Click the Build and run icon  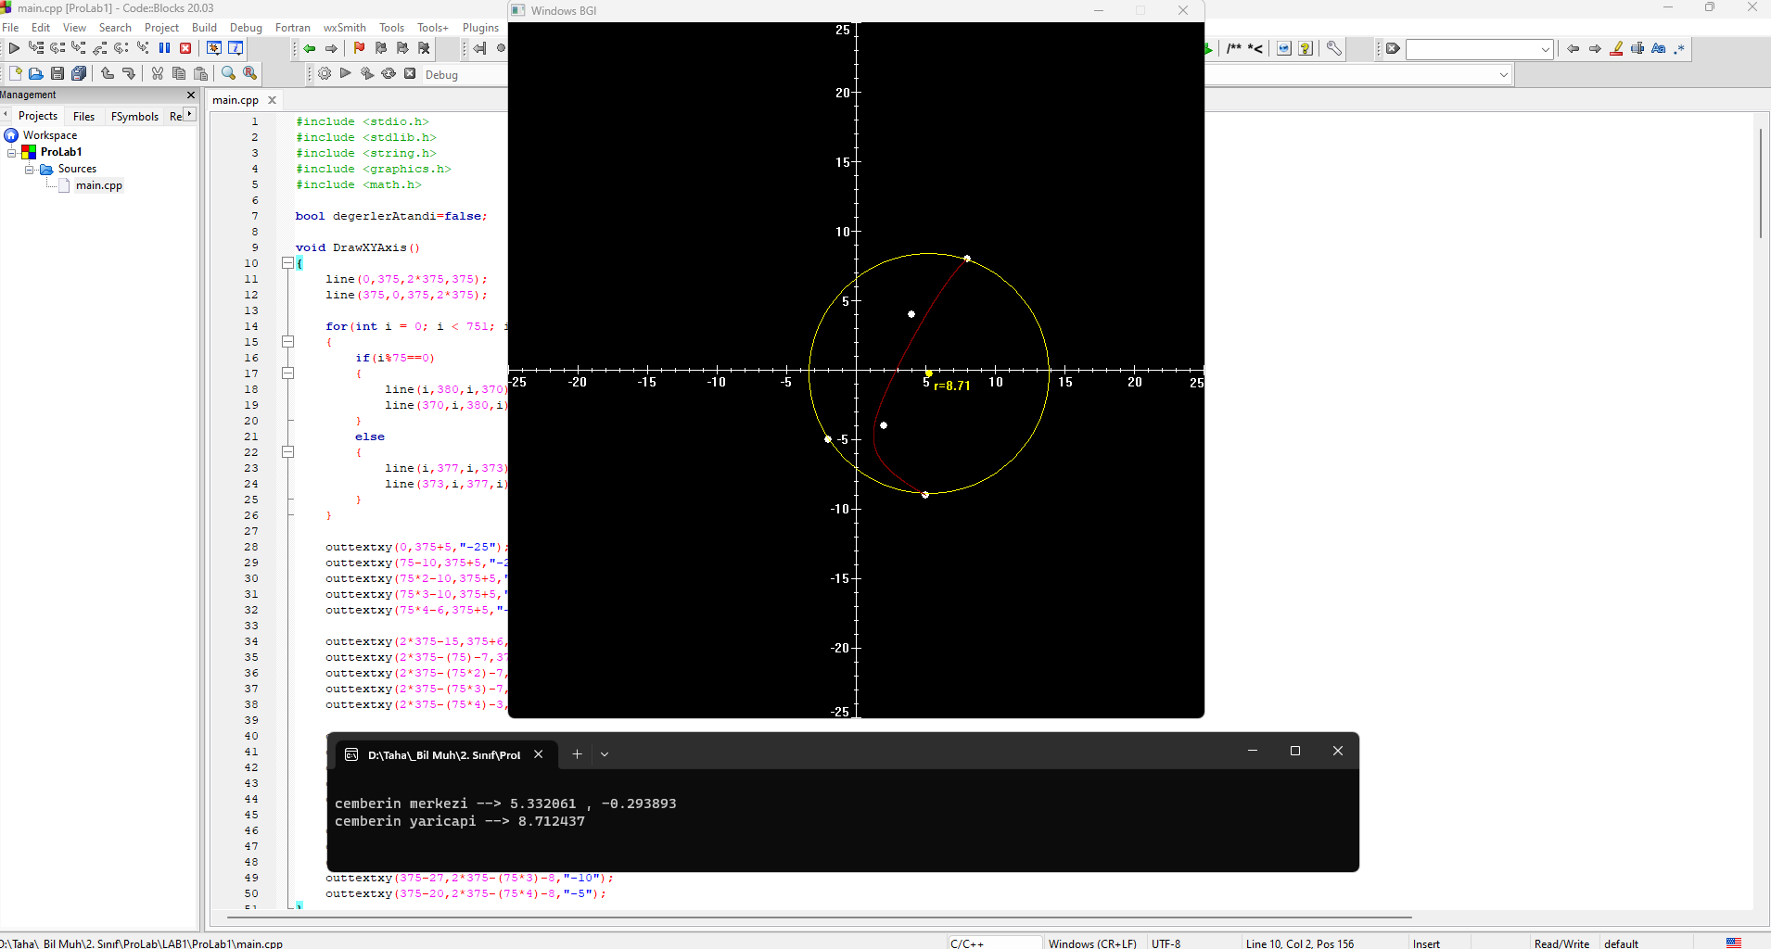point(367,74)
